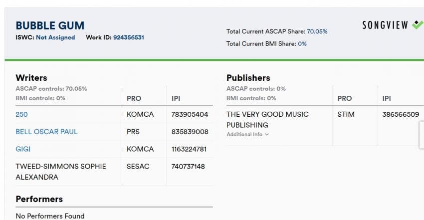Click publisher IPI number 386566509
Viewport: 424px width, 220px height.
point(401,114)
